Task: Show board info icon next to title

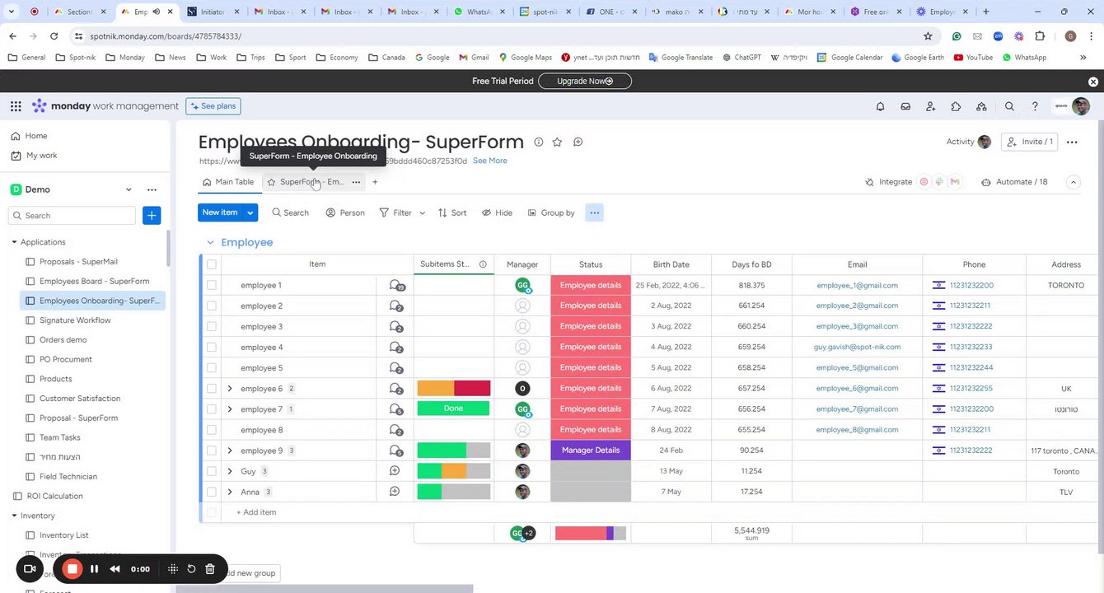Action: (x=539, y=142)
